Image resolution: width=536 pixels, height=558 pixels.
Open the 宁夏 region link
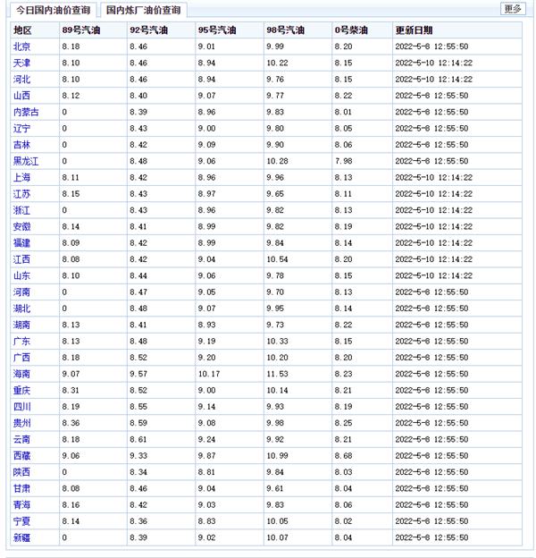(x=21, y=521)
